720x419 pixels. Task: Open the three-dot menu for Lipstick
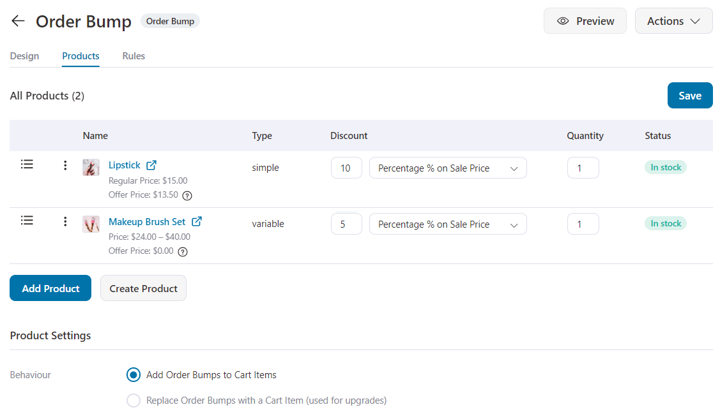tap(65, 165)
